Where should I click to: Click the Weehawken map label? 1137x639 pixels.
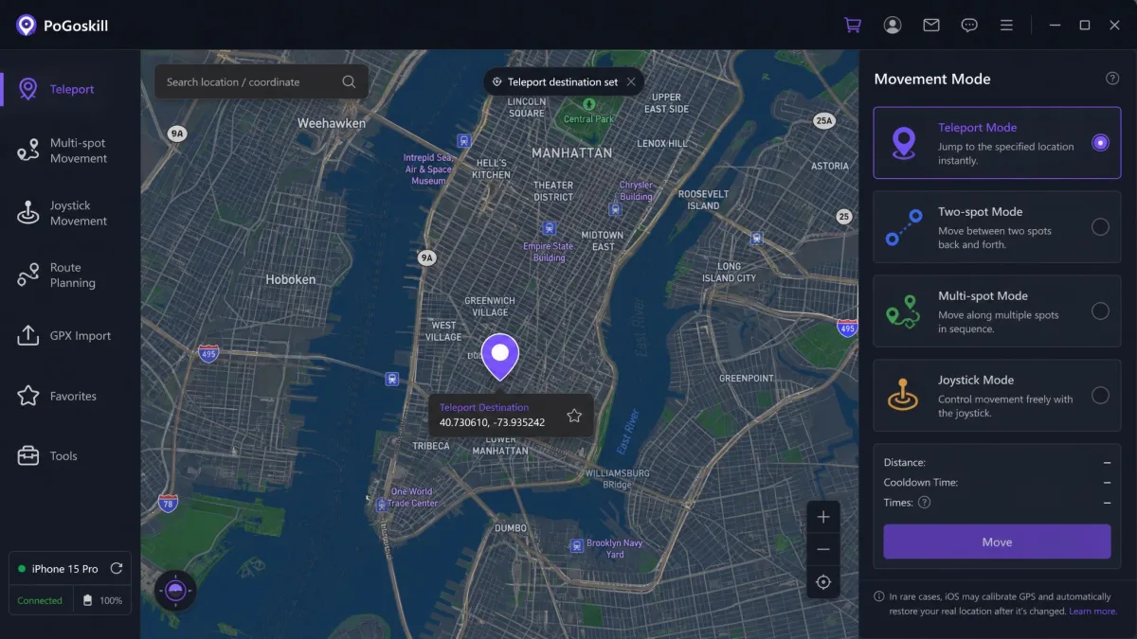(332, 123)
